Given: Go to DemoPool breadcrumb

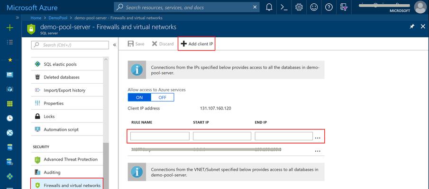Looking at the screenshot, I should (x=58, y=18).
